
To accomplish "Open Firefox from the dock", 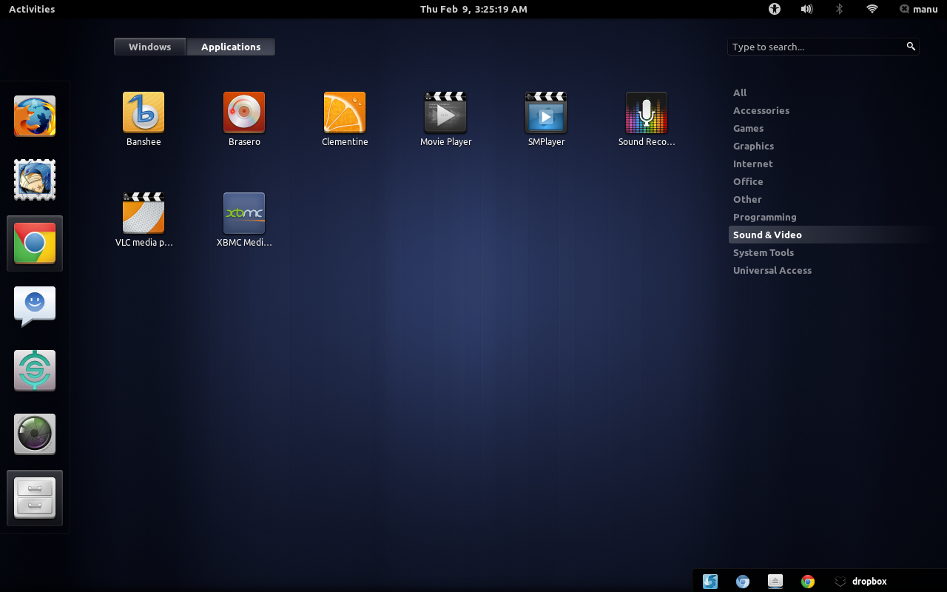I will [34, 115].
